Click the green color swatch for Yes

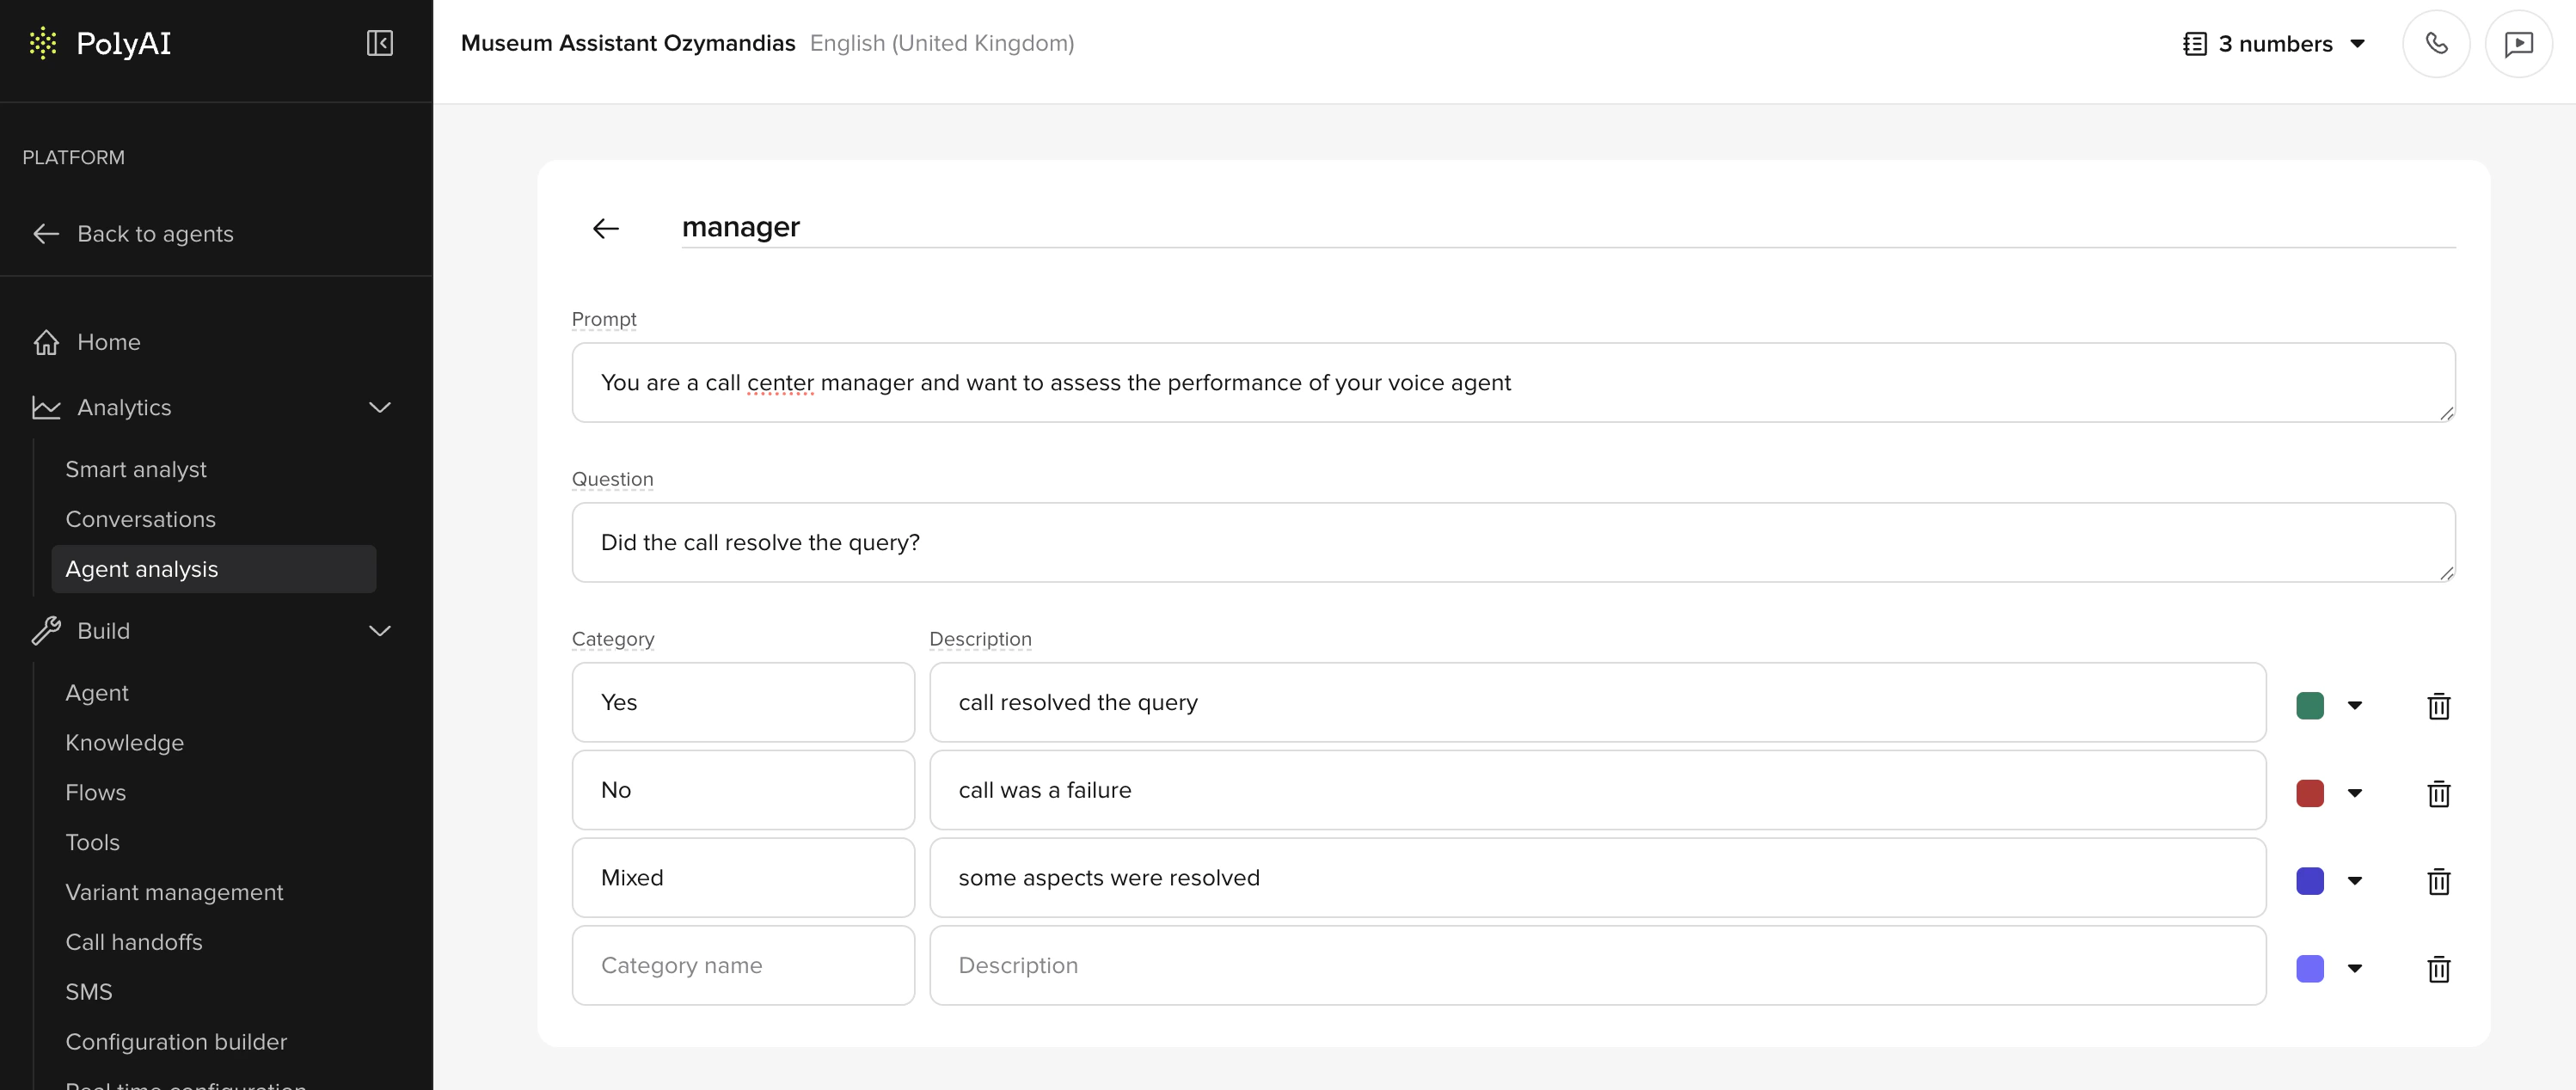(2310, 706)
